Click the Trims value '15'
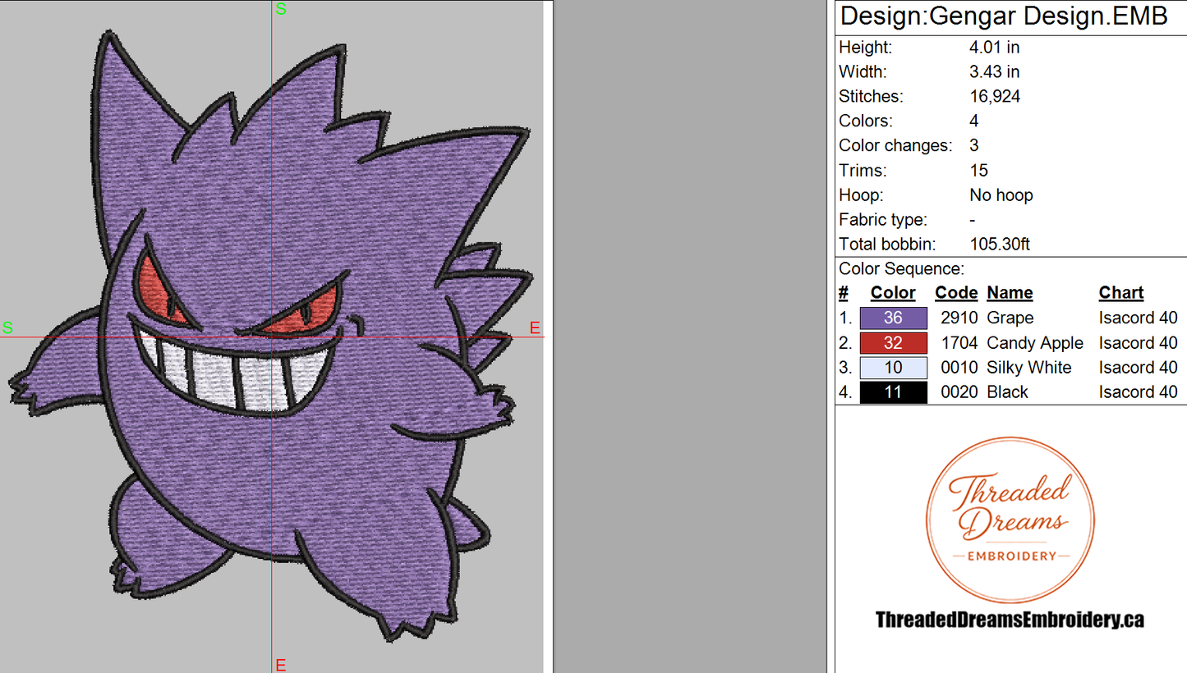This screenshot has width=1187, height=673. pos(979,171)
